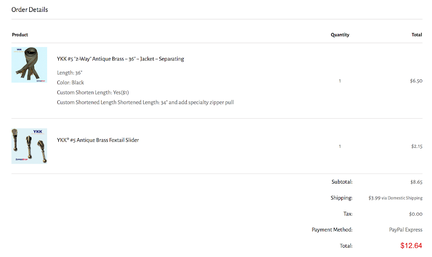Viewport: 432px width, 257px height.
Task: Click the Subtotal $8.65 amount
Action: pos(416,182)
